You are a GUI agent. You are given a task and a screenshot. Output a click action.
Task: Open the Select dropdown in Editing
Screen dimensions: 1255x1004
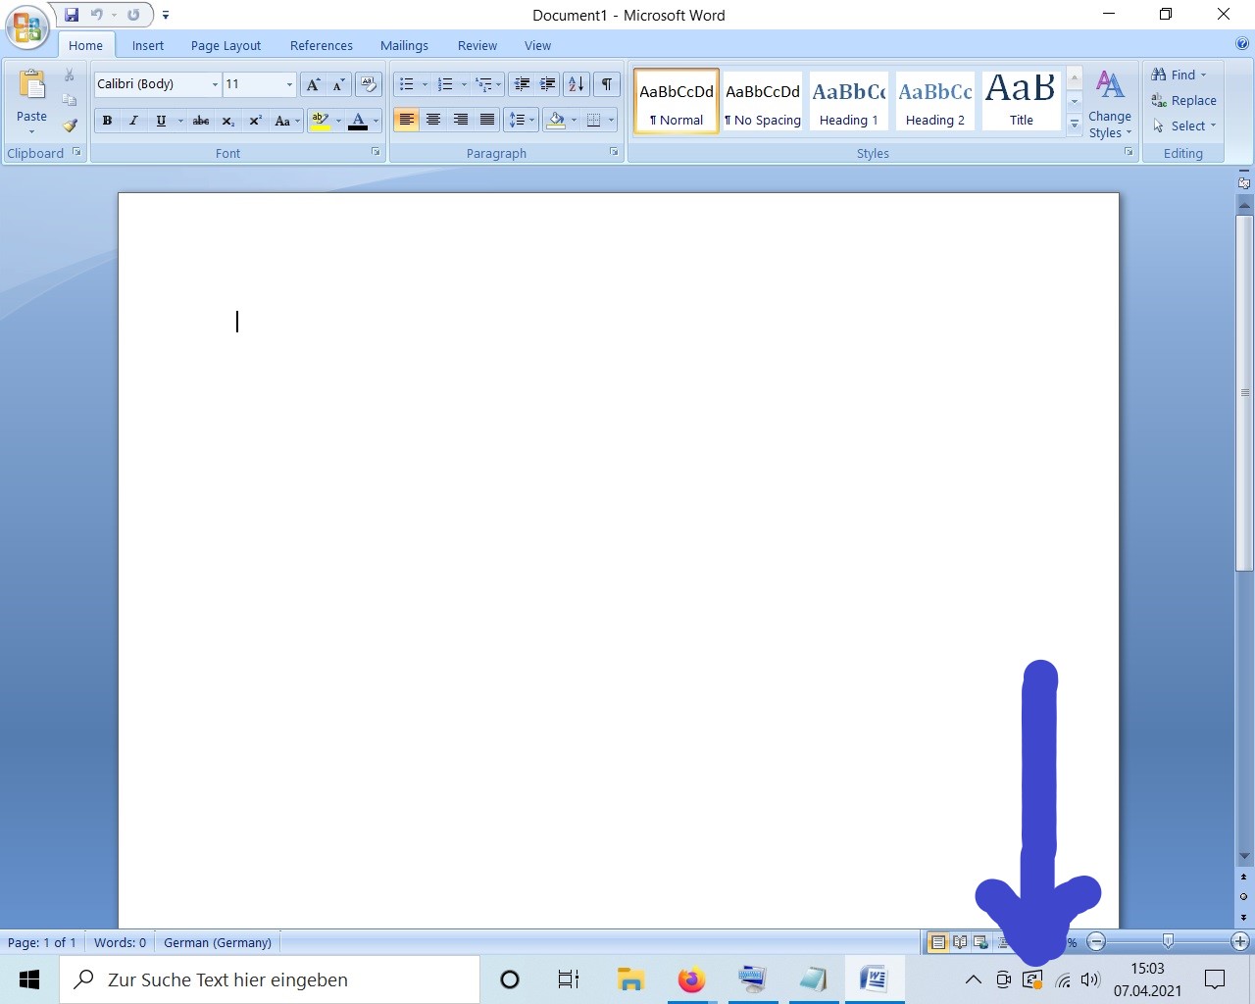1185,125
